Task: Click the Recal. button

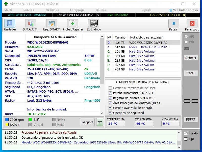Action: [x=191, y=73]
